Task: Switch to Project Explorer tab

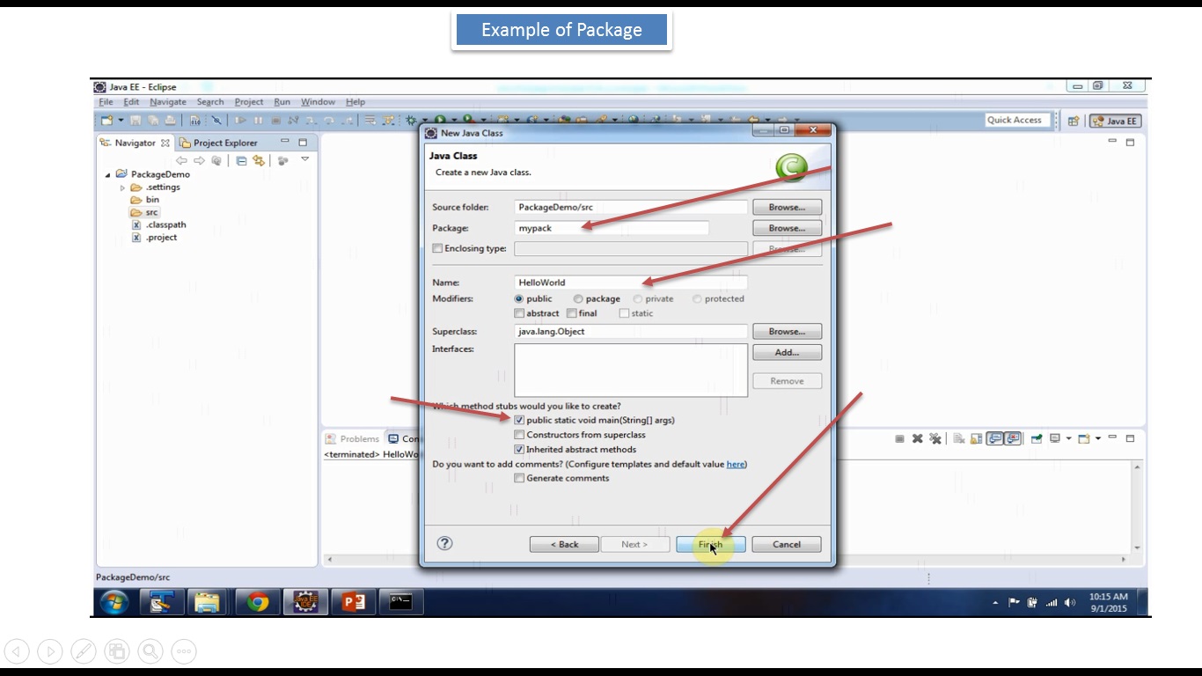Action: 218,143
